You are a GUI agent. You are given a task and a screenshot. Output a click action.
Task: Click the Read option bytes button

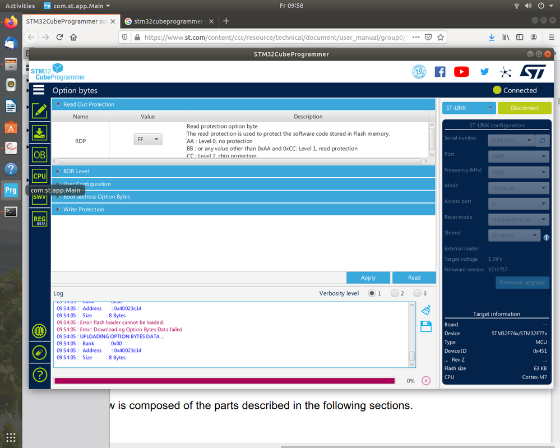point(414,278)
